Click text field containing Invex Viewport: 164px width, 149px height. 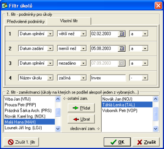108,78
